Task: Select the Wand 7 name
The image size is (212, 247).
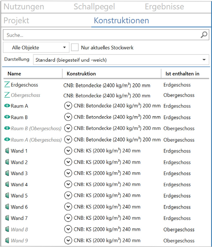Action: [x=19, y=218]
